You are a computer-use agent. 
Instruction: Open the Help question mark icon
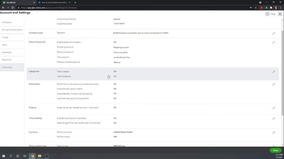click(x=267, y=14)
